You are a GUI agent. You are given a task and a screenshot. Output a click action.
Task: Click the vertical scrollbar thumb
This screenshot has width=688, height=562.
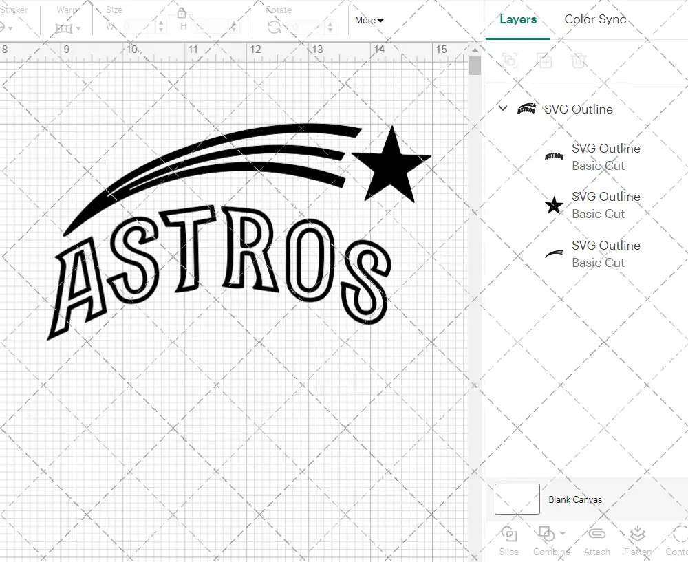click(475, 66)
